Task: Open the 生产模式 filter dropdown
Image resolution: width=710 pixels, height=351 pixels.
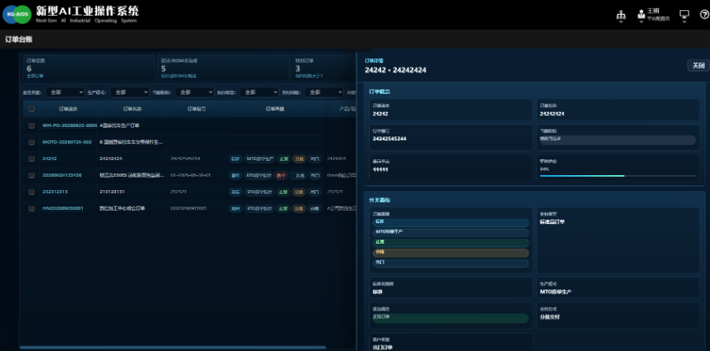Action: click(x=129, y=92)
